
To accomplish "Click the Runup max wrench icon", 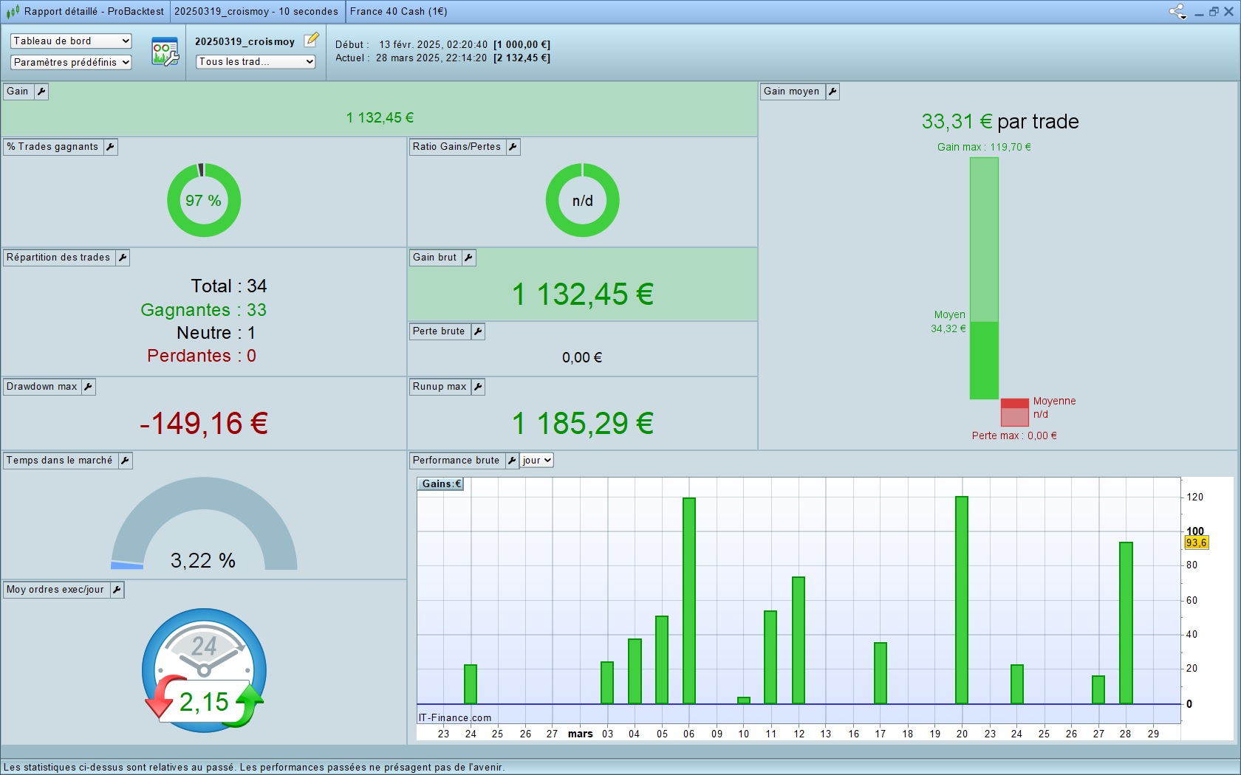I will 478,387.
